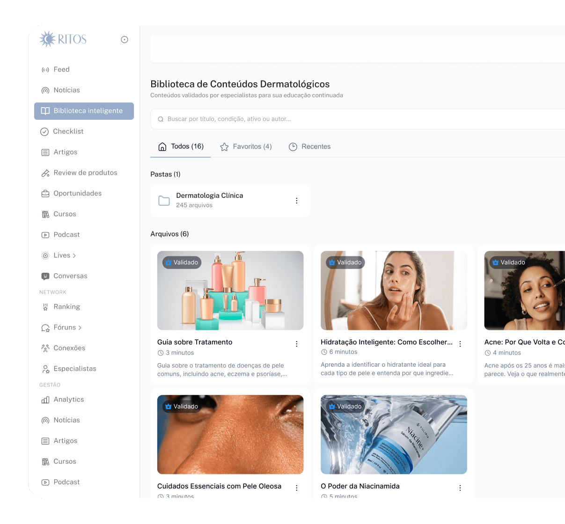Open Analytics under Gestão
Image resolution: width=565 pixels, height=524 pixels.
click(68, 400)
